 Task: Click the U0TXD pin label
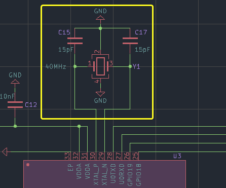[x=113, y=173]
